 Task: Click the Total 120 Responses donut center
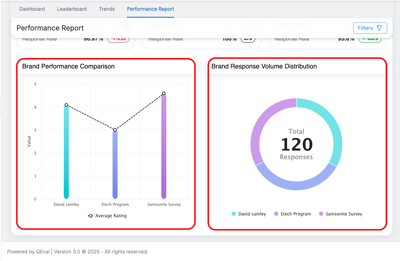[x=296, y=144]
